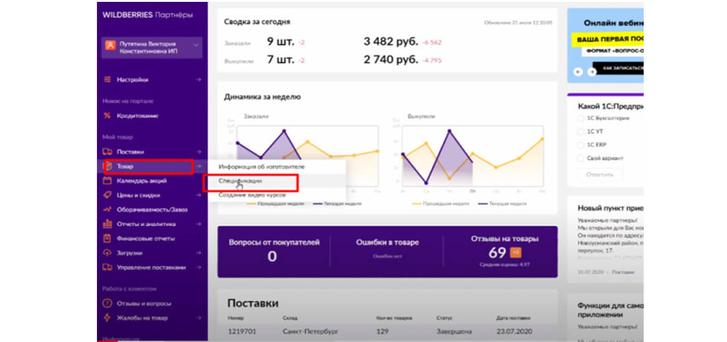Expand the Управление поставками submenu arrow

(198, 267)
